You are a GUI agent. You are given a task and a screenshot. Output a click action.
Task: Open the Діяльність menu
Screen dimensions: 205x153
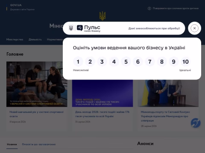click(35, 40)
